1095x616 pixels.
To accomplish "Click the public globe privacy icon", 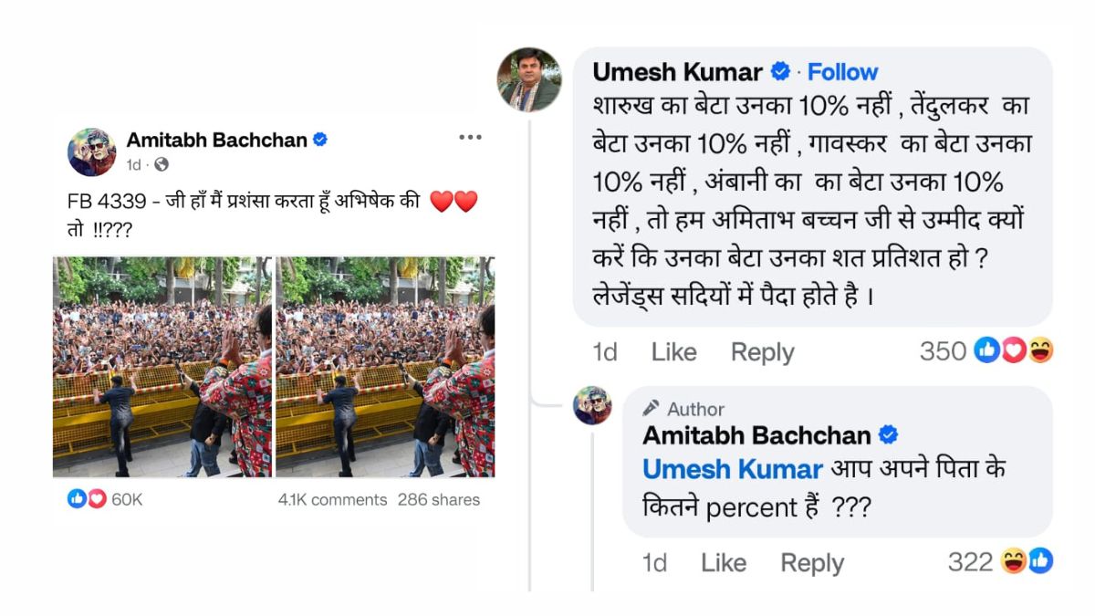I will click(162, 165).
